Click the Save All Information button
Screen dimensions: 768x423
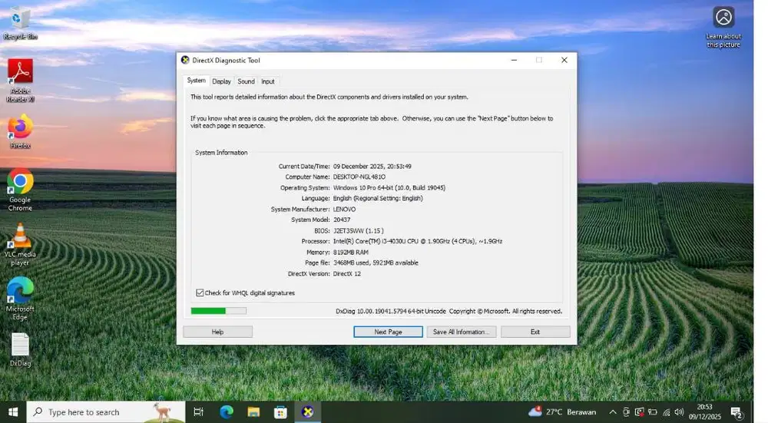pos(460,332)
